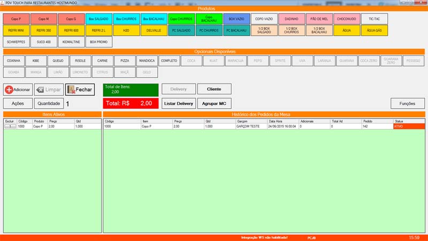
Task: Delete Copo P using Excluir button
Action: point(9,127)
